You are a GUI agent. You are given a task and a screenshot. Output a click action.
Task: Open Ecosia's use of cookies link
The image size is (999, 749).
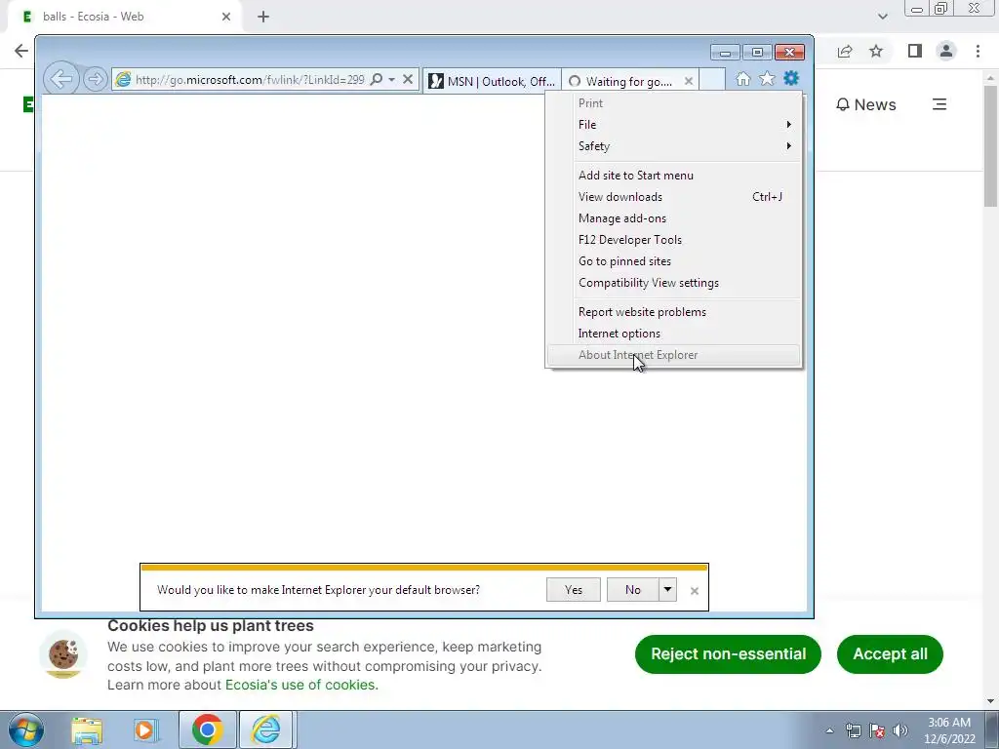pos(301,685)
